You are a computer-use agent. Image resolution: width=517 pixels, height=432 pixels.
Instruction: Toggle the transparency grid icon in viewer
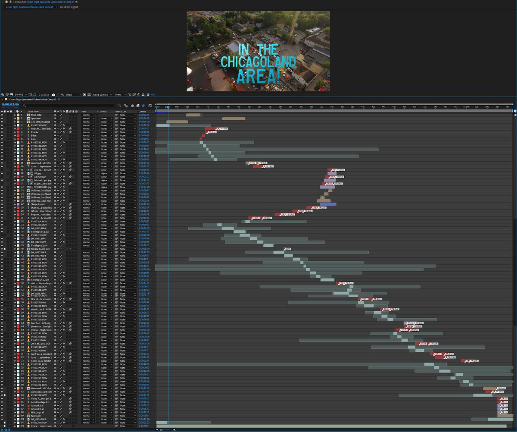89,94
